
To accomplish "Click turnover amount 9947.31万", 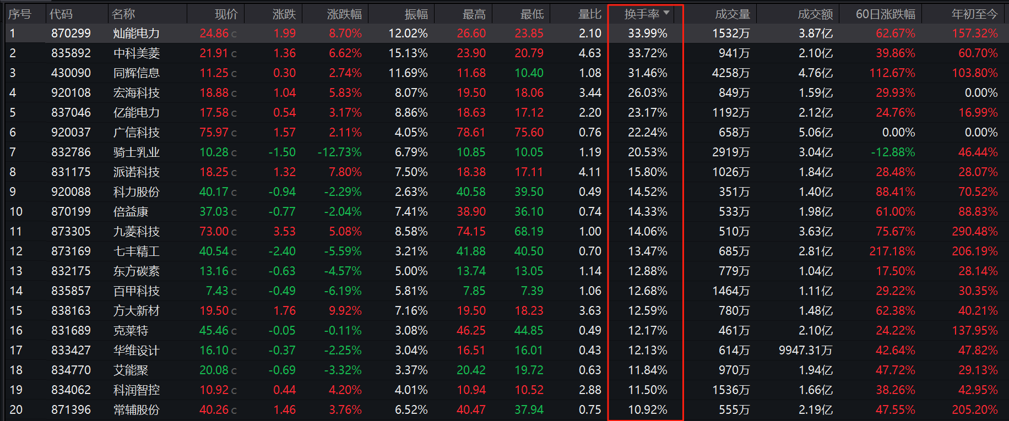I will 805,350.
